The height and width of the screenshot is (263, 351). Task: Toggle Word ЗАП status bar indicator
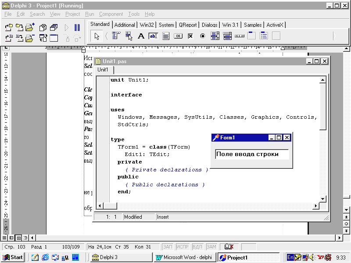click(x=168, y=247)
